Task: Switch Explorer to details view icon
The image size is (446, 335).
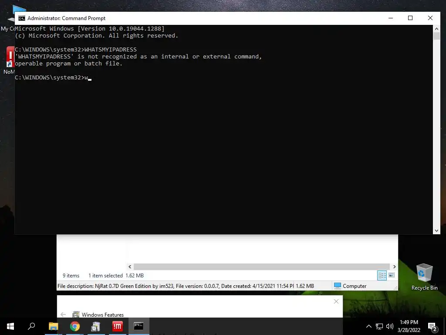Action: (382, 276)
